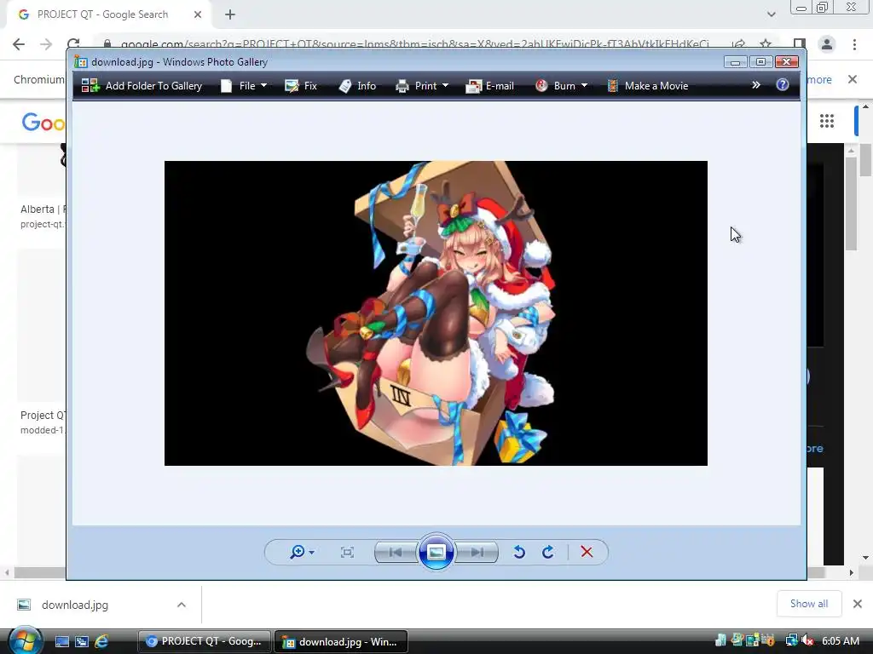The image size is (873, 654).
Task: Select the PROJECT QT - Google Search tab
Action: (x=108, y=14)
